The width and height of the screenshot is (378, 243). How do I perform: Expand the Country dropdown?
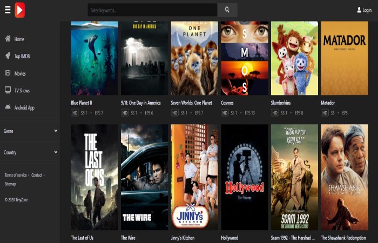click(30, 152)
